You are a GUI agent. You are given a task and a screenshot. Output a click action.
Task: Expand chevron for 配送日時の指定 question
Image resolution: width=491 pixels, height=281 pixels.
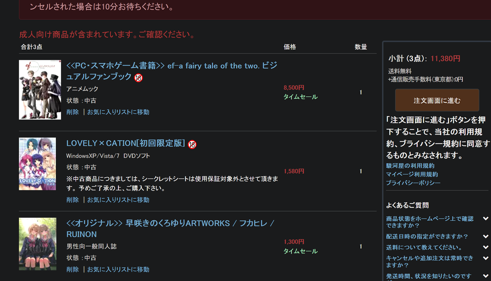(x=486, y=237)
